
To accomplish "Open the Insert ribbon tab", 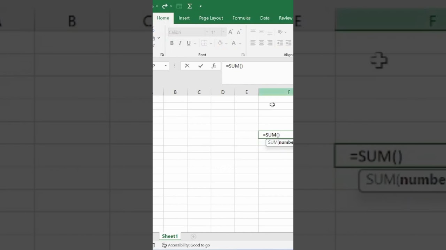I will [x=184, y=18].
